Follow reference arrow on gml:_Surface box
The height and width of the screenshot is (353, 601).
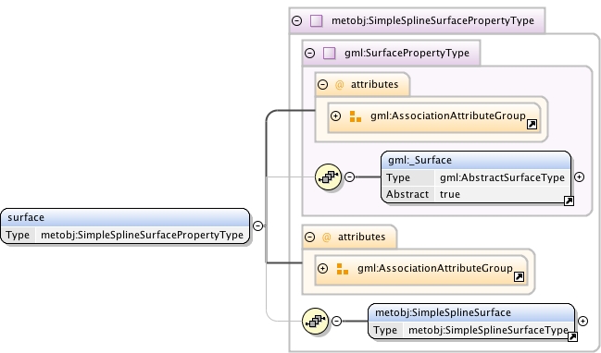tap(569, 201)
